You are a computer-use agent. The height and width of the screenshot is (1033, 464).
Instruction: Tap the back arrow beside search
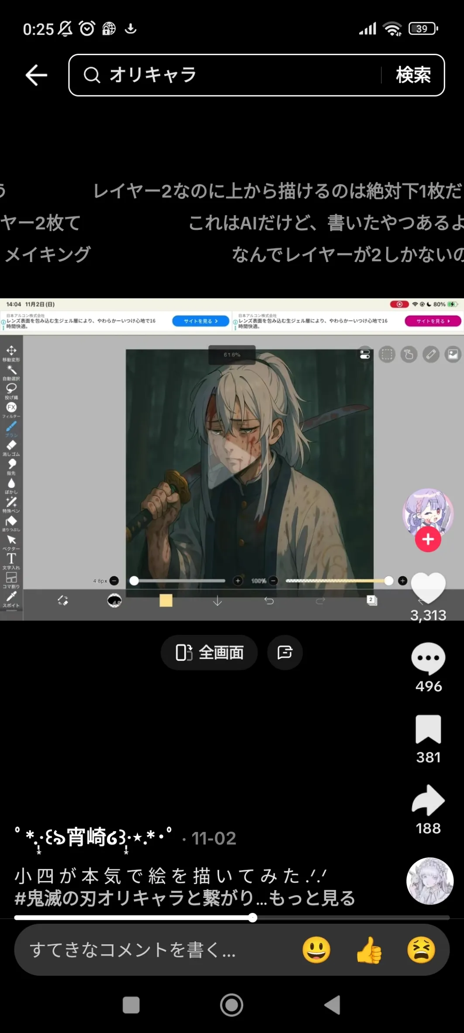click(x=36, y=75)
